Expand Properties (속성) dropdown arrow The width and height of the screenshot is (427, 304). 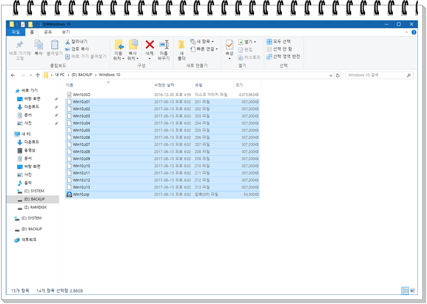tap(230, 58)
